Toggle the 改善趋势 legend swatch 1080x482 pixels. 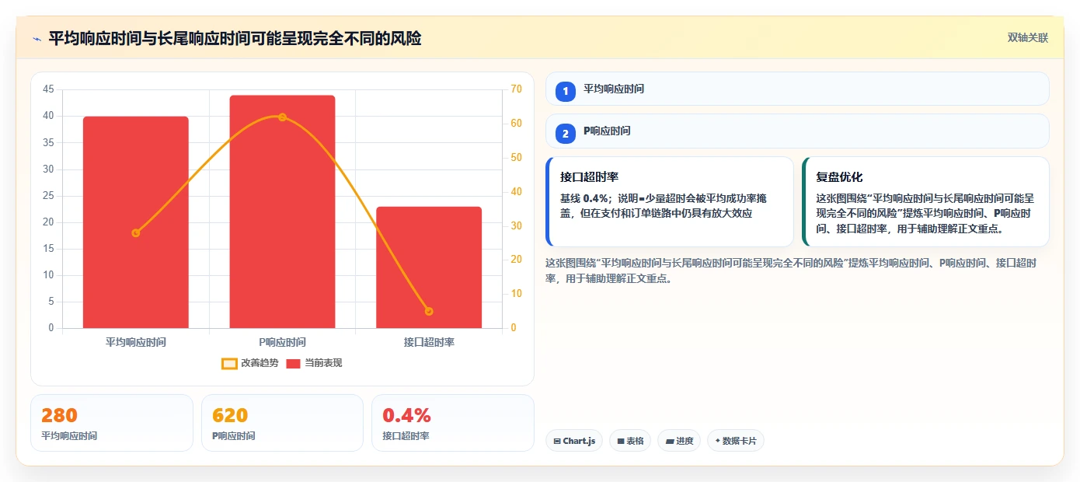[x=229, y=363]
